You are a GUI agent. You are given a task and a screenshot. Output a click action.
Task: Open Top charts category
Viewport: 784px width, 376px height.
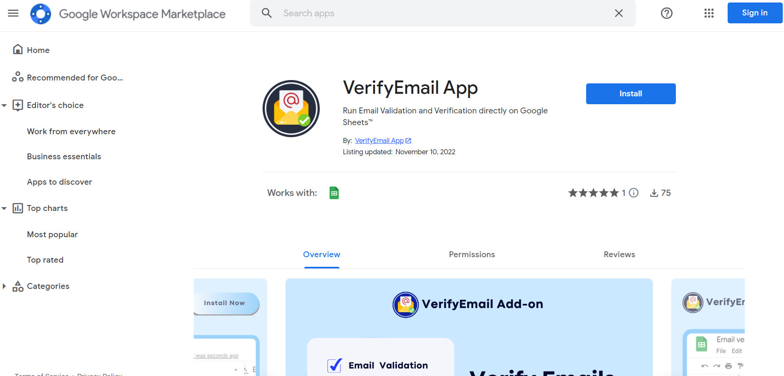point(48,208)
